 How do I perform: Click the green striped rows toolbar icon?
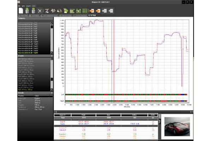[x=85, y=11]
